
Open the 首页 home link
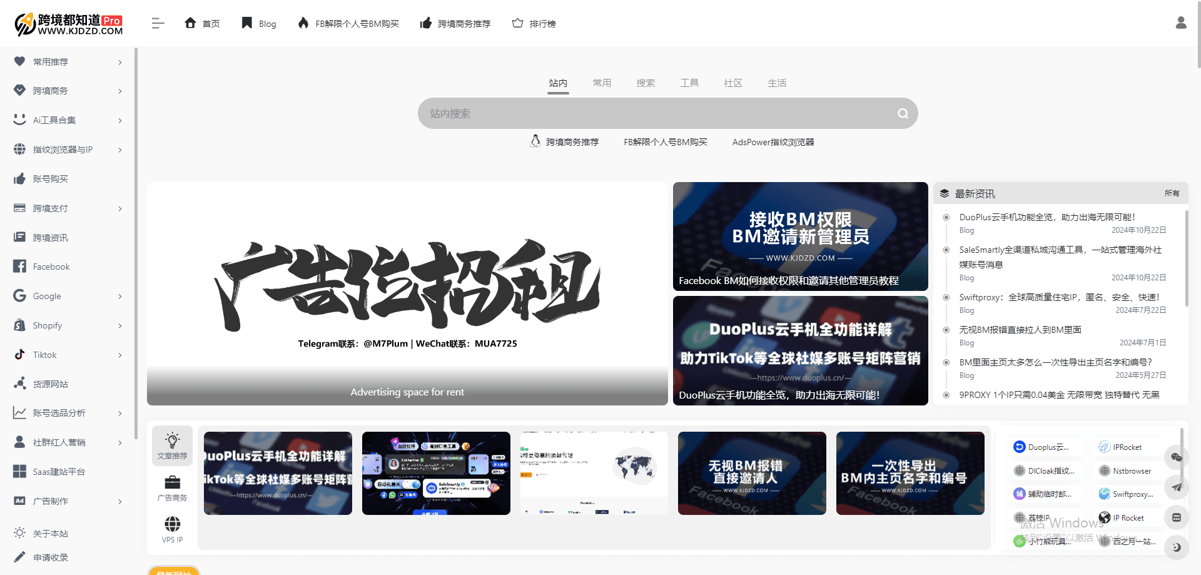pyautogui.click(x=202, y=24)
